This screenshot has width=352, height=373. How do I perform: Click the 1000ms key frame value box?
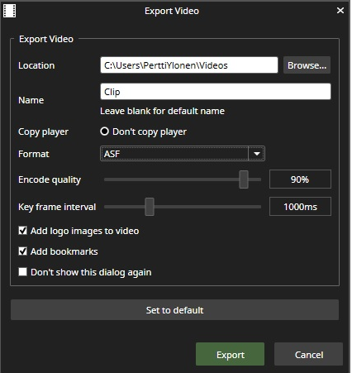[300, 207]
